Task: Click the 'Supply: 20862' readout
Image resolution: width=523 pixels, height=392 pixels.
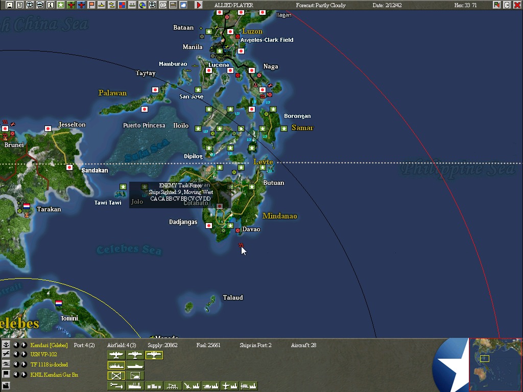Action: point(162,346)
